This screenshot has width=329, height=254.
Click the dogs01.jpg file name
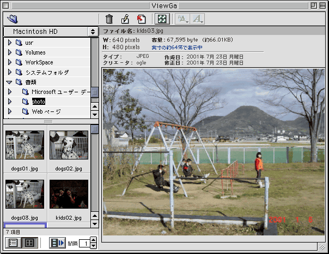click(25, 169)
